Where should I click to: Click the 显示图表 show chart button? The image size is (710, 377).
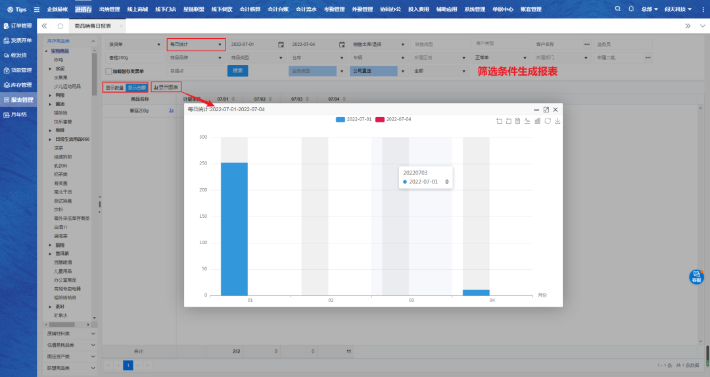166,87
